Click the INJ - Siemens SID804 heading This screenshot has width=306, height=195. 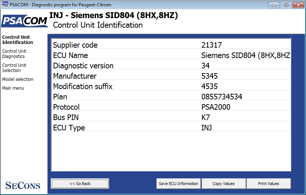tap(113, 15)
